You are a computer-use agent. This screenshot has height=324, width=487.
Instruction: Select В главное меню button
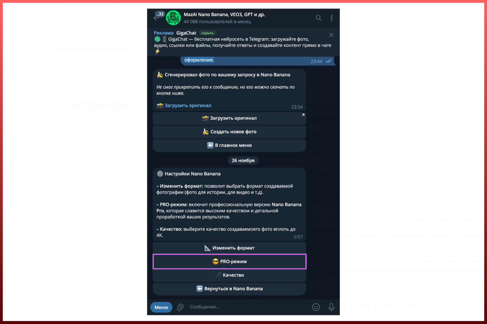229,145
